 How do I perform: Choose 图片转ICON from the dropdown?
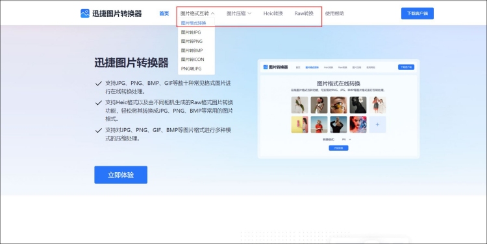[193, 59]
